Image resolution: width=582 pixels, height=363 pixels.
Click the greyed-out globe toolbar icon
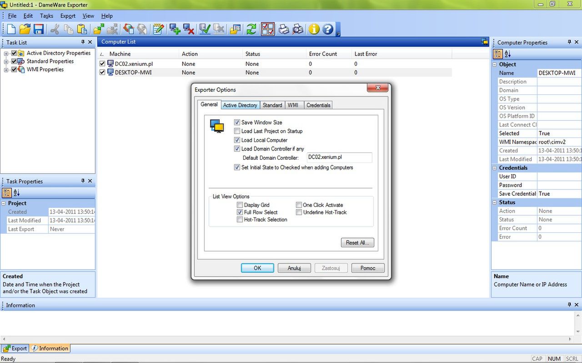(x=142, y=29)
